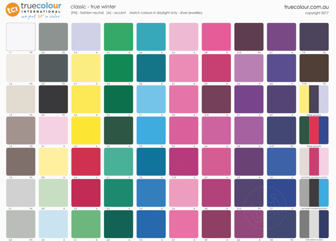Click the green-red-blue three accents combo

[x=314, y=130]
